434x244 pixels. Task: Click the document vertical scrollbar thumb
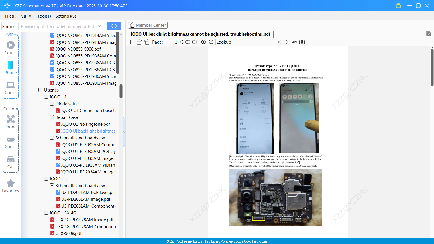(432, 67)
